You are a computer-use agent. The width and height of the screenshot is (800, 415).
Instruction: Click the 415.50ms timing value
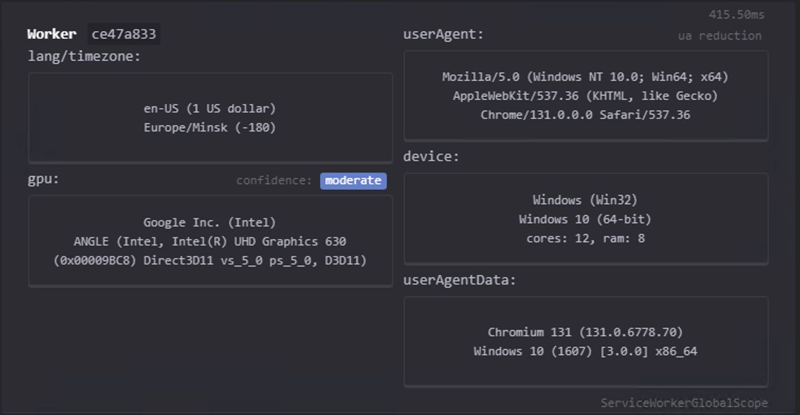736,15
